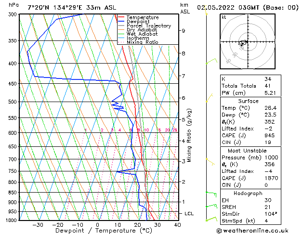Click the 750 hPa pressure label

point(13,171)
